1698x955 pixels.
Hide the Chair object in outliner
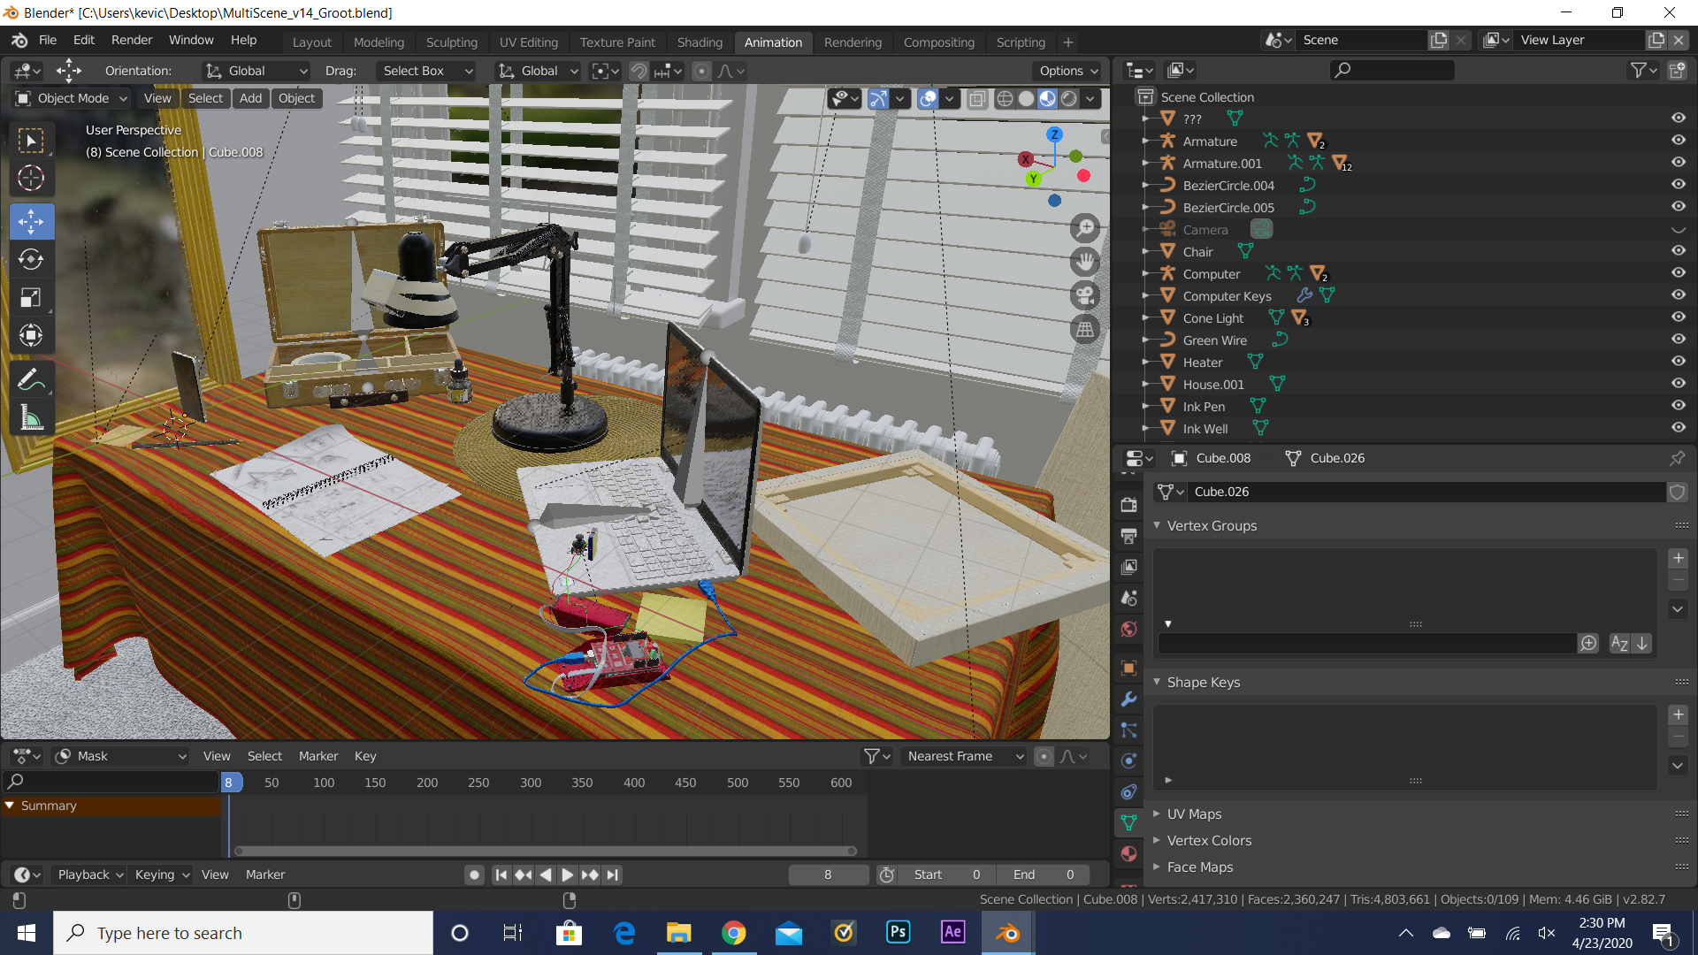1678,251
